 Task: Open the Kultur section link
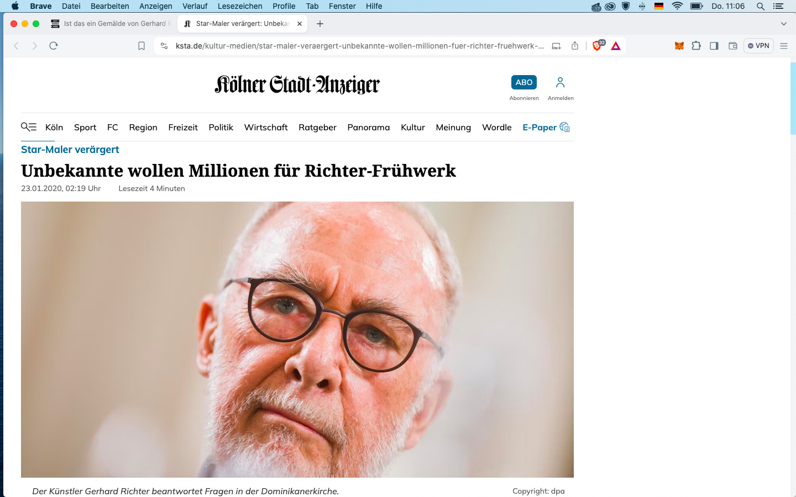(413, 127)
